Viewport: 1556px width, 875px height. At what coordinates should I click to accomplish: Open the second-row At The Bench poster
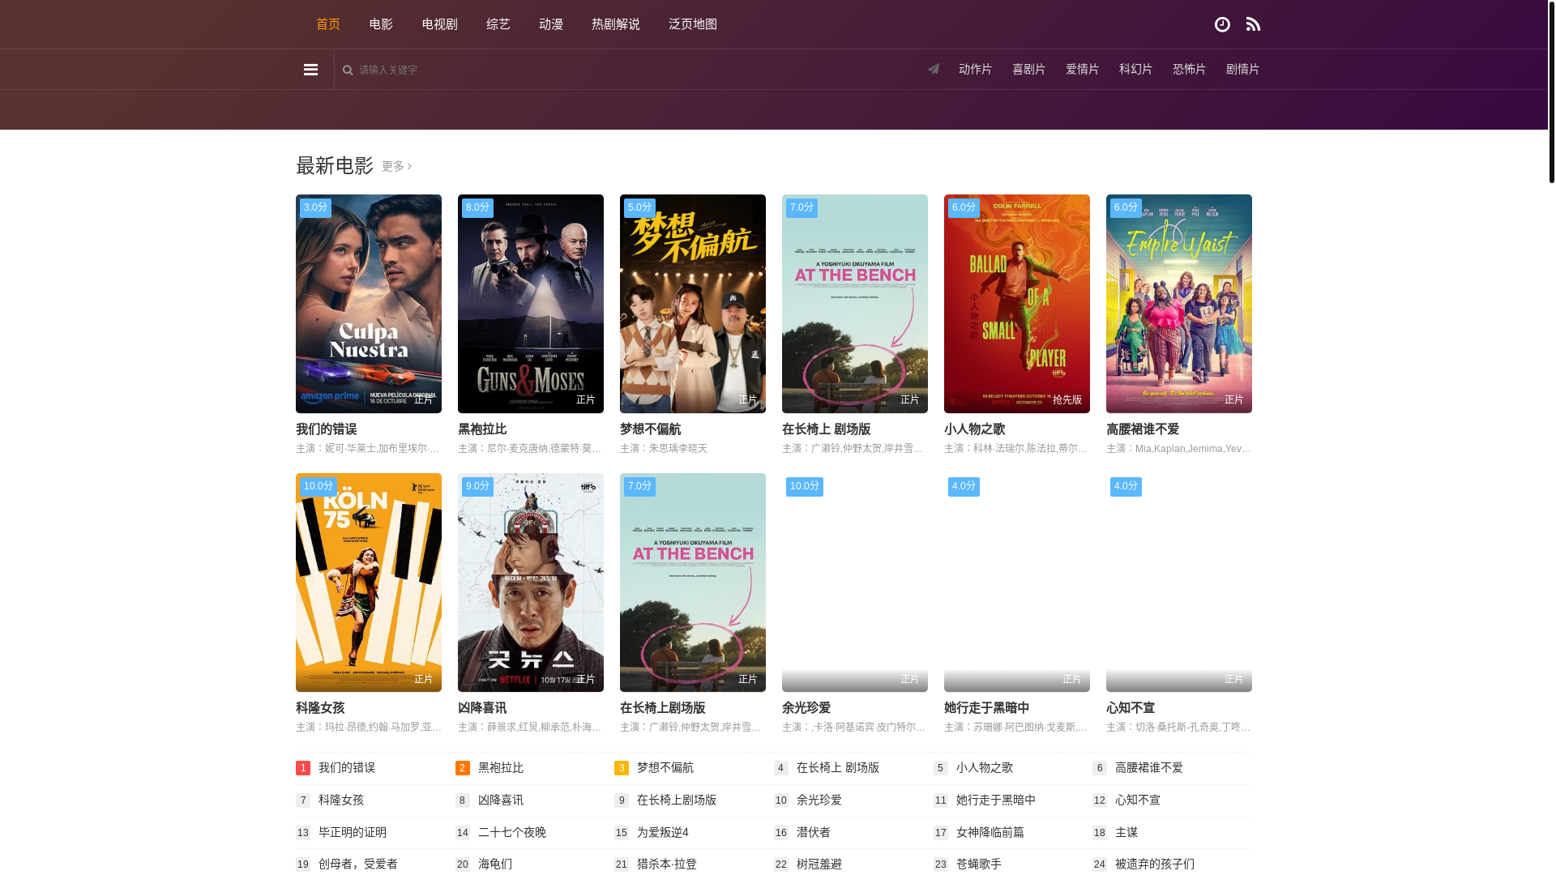pyautogui.click(x=693, y=583)
